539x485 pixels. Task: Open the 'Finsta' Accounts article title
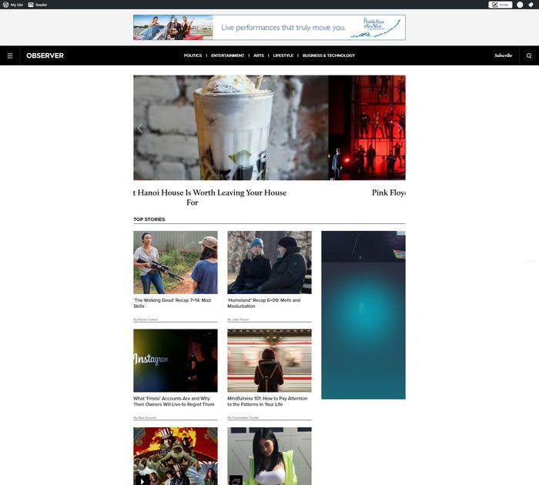[x=173, y=402]
